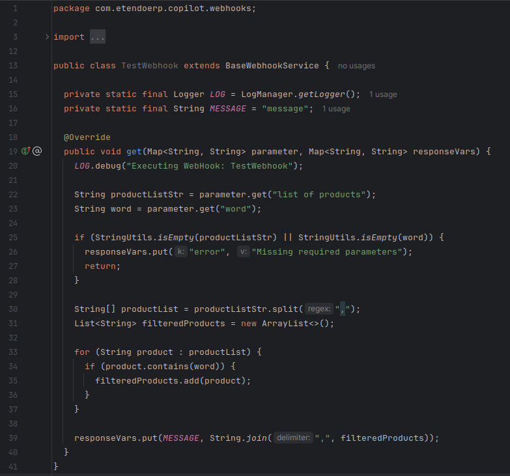This screenshot has width=510, height=476.
Task: Click BaseWebhookService in the class declaration
Action: [x=272, y=66]
